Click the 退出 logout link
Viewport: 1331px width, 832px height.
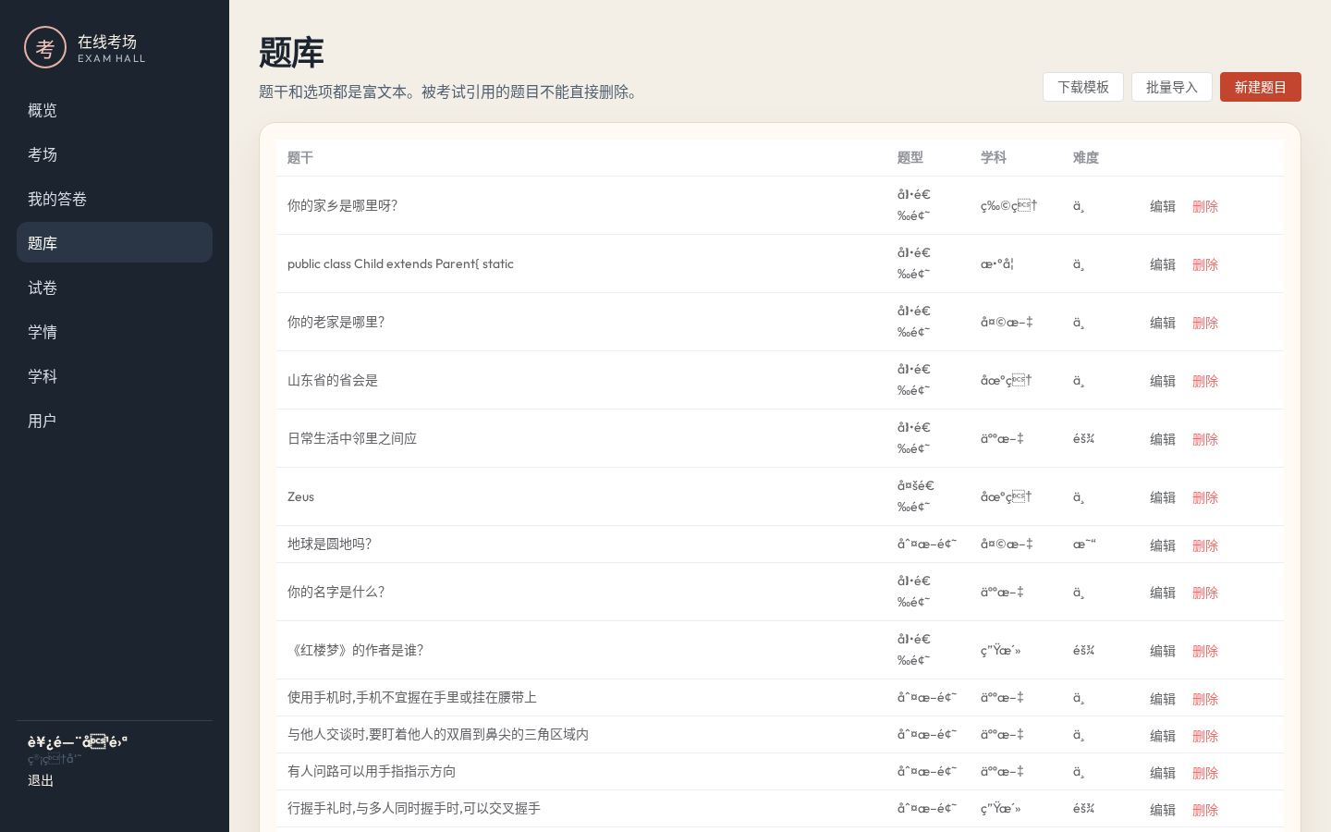point(41,780)
